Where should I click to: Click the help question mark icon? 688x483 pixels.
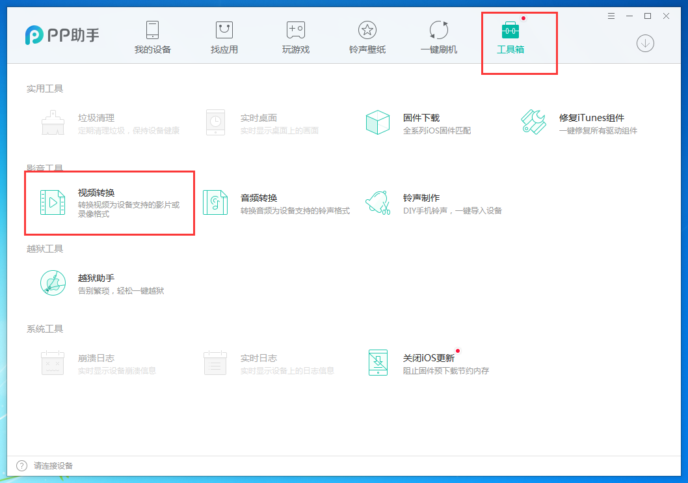pos(20,465)
